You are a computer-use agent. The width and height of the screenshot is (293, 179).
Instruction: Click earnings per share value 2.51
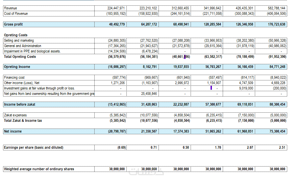coord(282,148)
